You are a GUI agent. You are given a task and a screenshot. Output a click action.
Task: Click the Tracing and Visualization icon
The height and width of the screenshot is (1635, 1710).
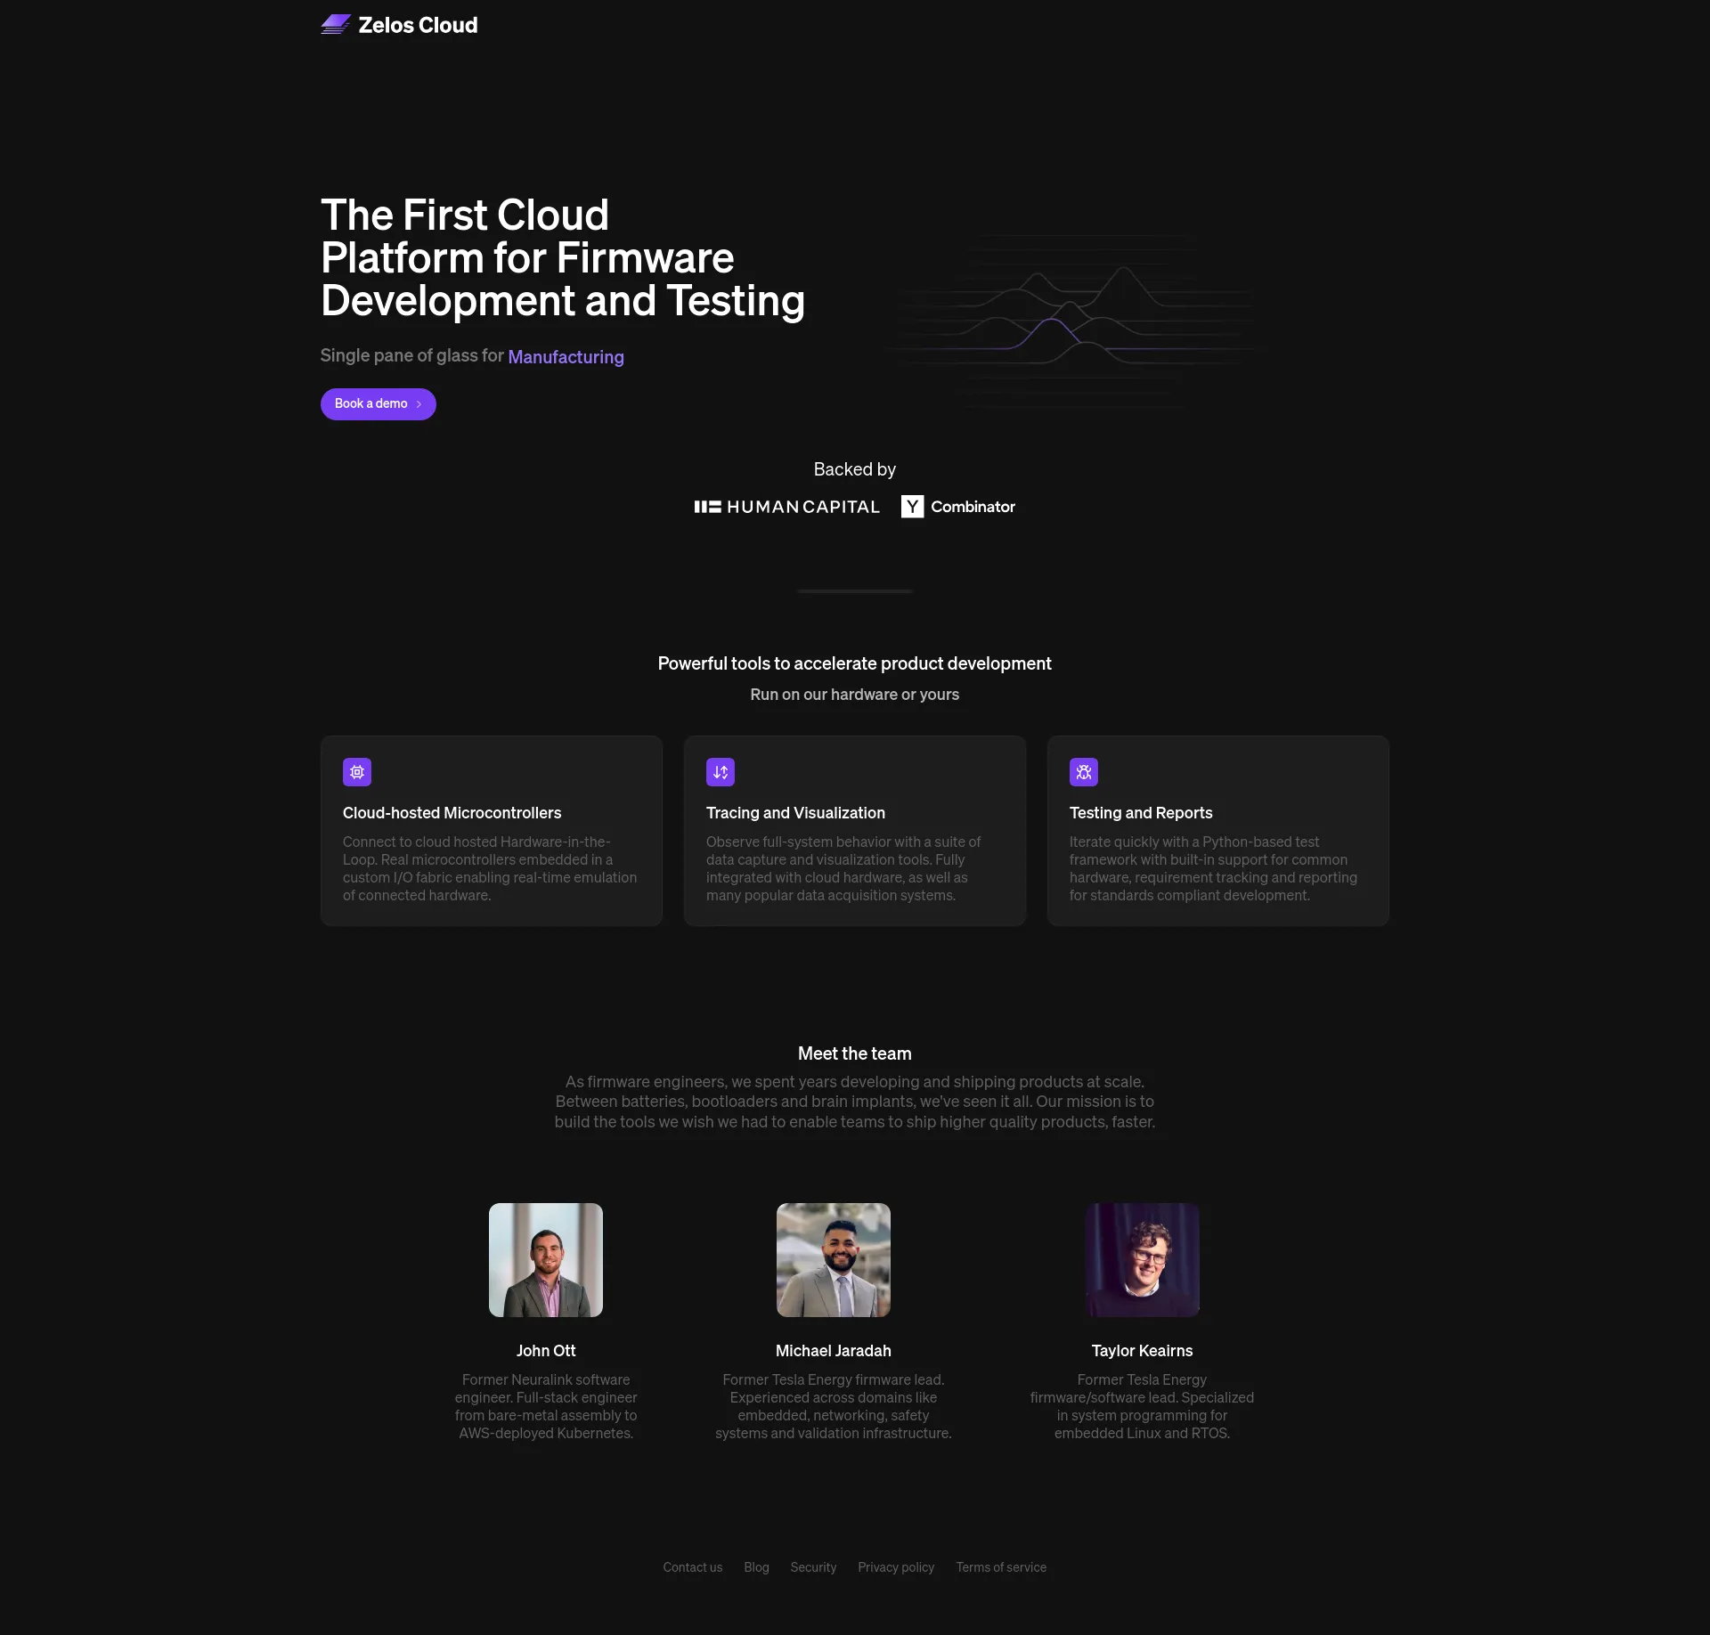721,772
